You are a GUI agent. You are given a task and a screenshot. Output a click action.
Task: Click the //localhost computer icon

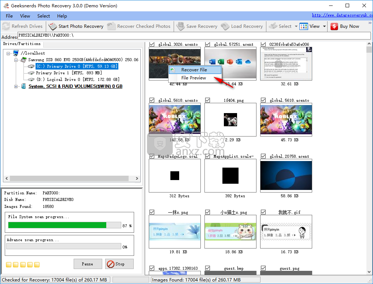tap(16, 53)
